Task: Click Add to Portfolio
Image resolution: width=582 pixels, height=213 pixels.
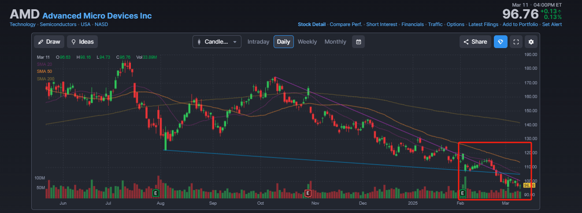Action: [x=520, y=25]
